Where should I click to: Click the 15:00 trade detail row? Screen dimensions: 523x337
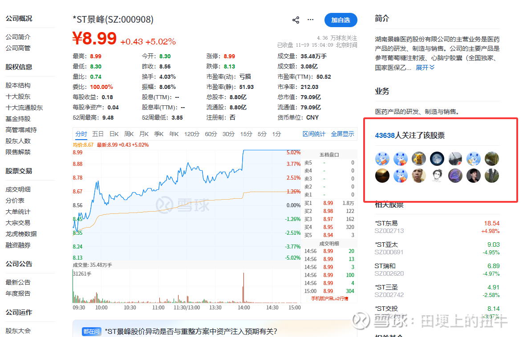(x=329, y=291)
